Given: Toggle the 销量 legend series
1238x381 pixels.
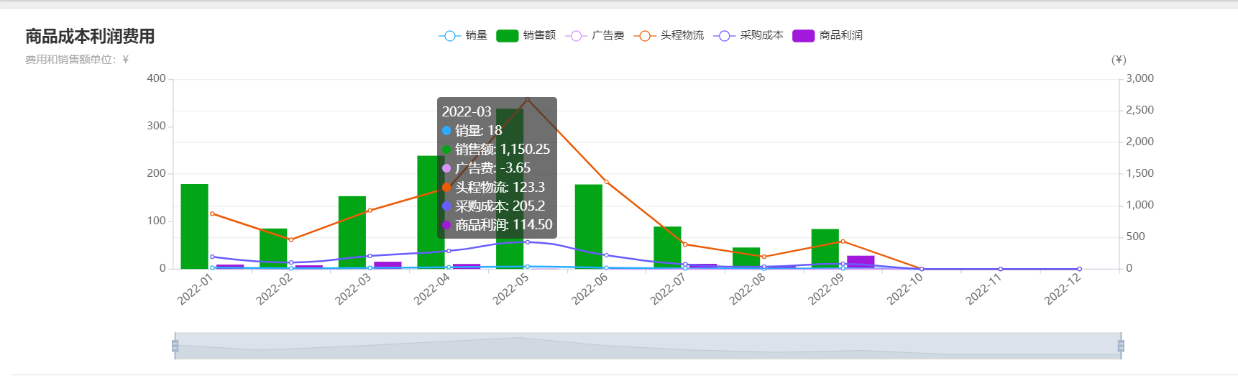Looking at the screenshot, I should point(463,35).
